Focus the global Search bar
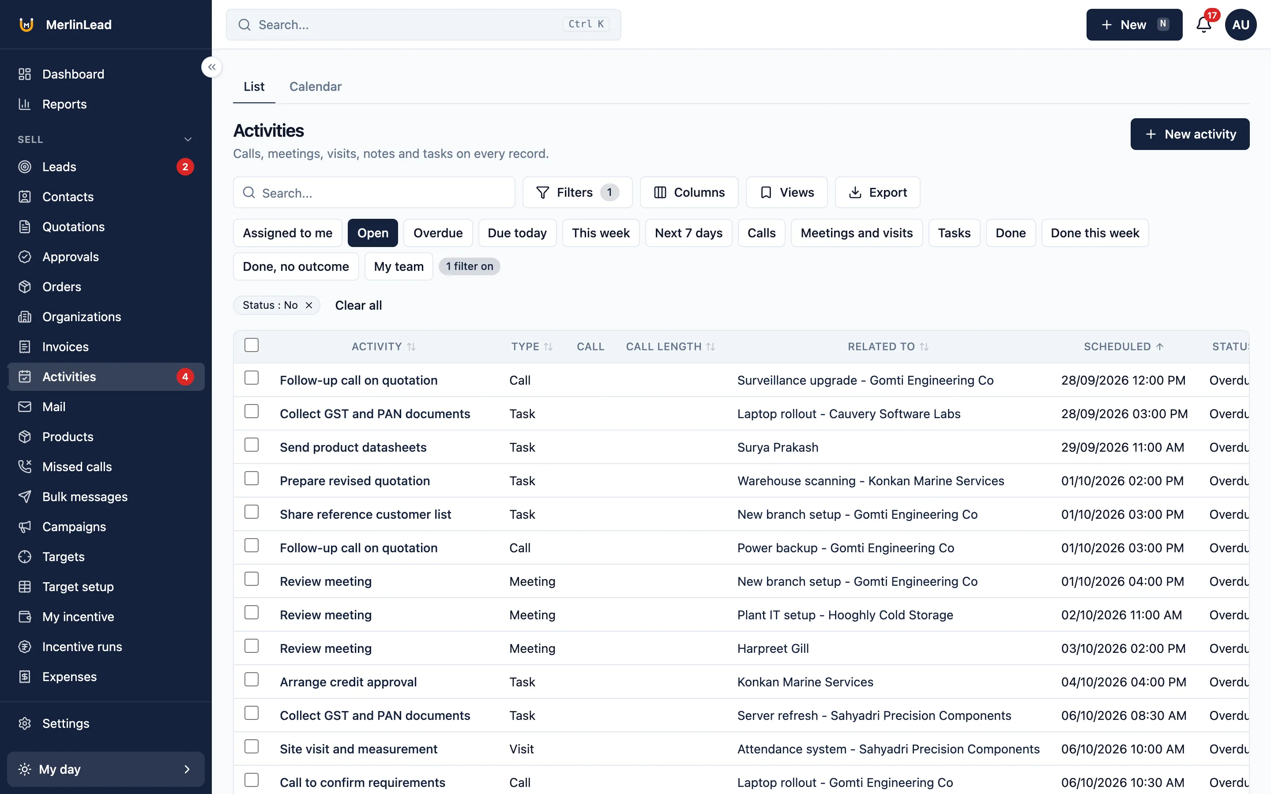Image resolution: width=1271 pixels, height=794 pixels. (423, 25)
